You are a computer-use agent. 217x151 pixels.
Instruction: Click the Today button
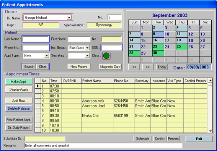coord(162,67)
